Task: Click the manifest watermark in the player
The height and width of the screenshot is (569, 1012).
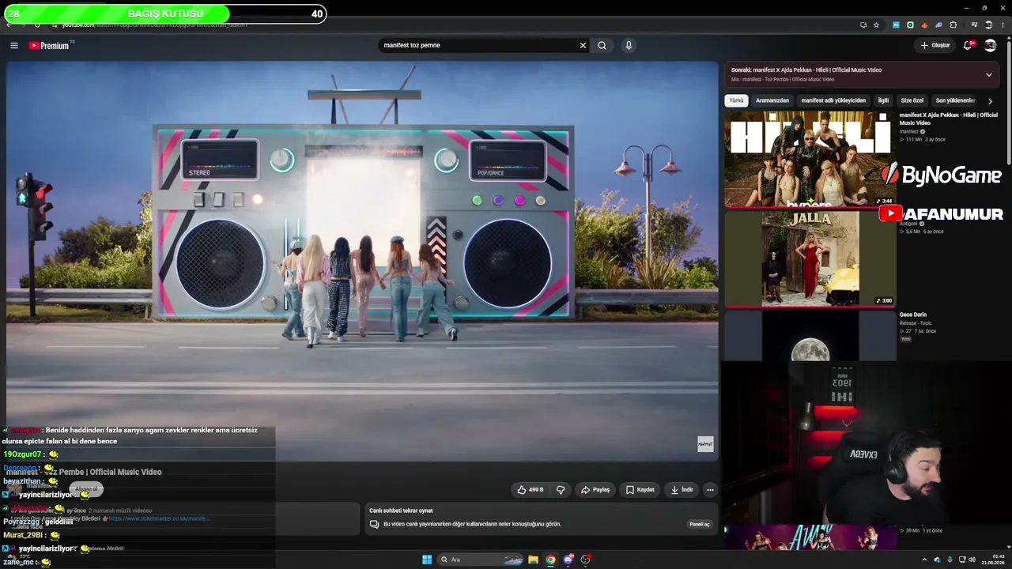Action: pyautogui.click(x=705, y=444)
